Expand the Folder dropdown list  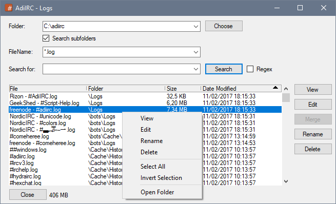[195, 26]
